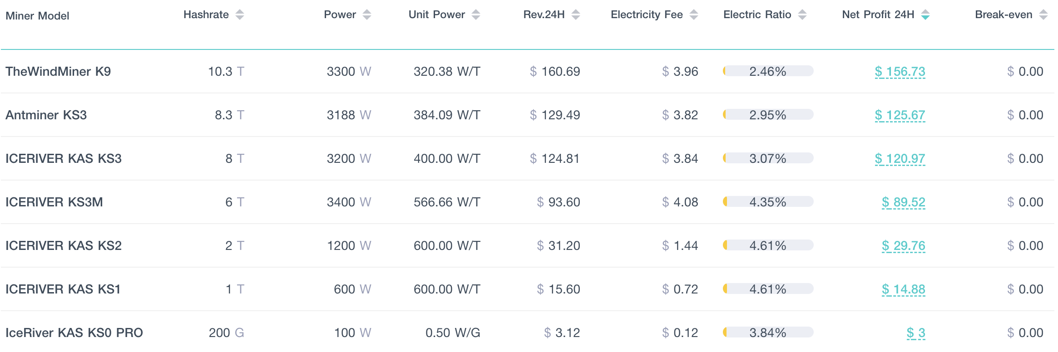
Task: Click the Electric Ratio header label
Action: point(757,15)
